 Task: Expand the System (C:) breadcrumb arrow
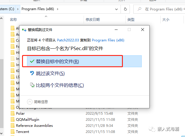(18, 9)
